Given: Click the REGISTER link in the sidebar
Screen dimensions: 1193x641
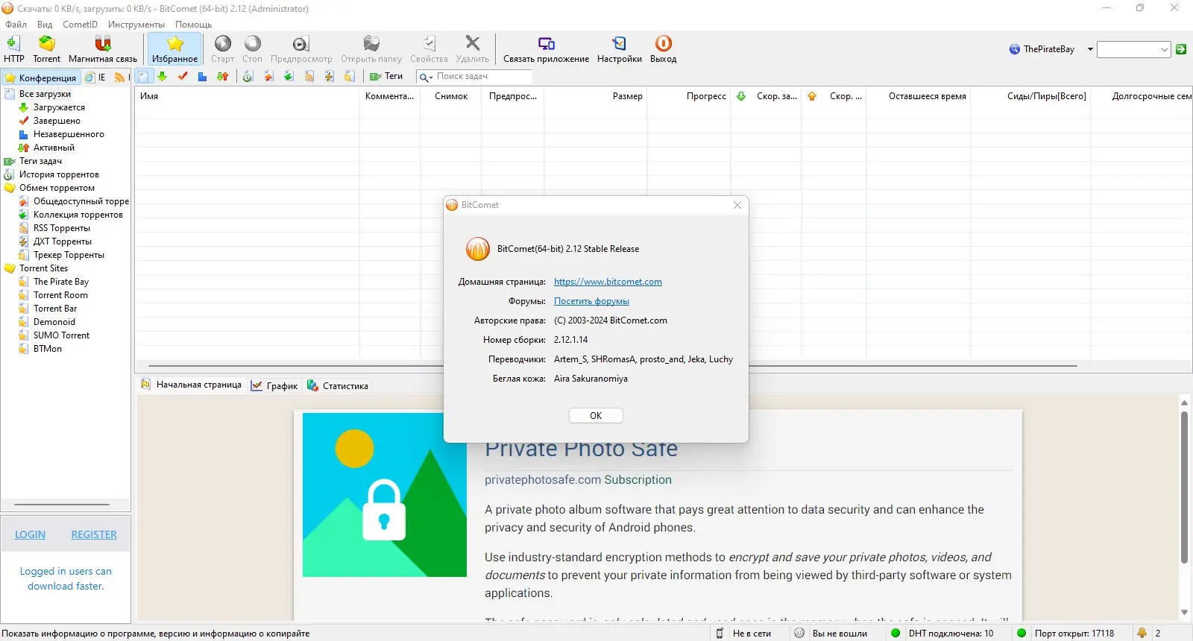Looking at the screenshot, I should 94,534.
